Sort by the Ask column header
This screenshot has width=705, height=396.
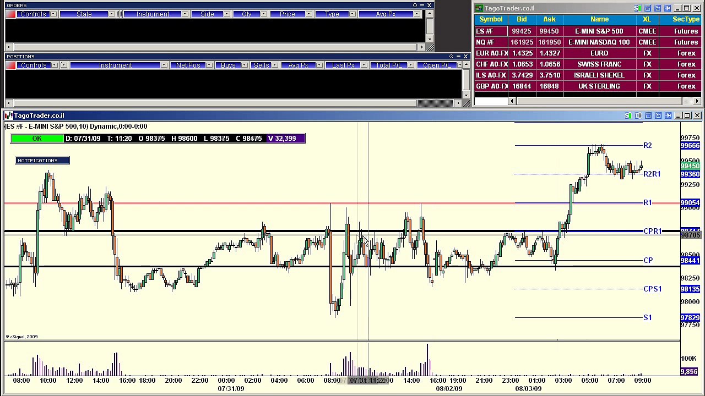pyautogui.click(x=549, y=19)
